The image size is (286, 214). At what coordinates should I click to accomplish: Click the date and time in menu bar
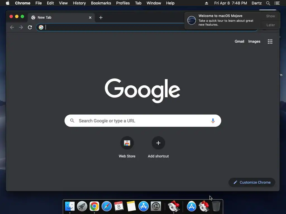(230, 3)
